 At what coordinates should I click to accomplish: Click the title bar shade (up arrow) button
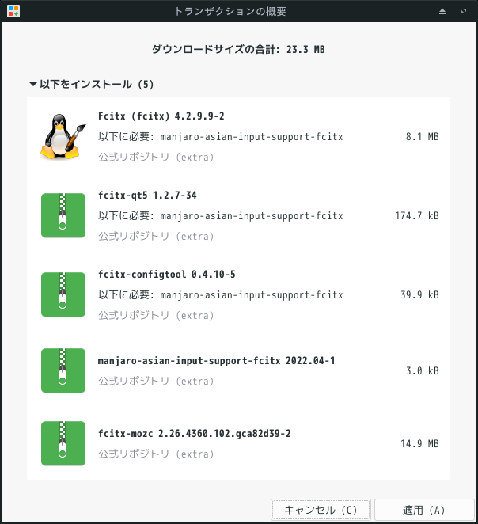[442, 11]
